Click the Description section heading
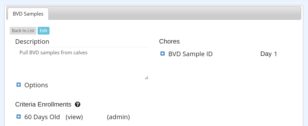The height and width of the screenshot is (126, 308). (x=32, y=42)
